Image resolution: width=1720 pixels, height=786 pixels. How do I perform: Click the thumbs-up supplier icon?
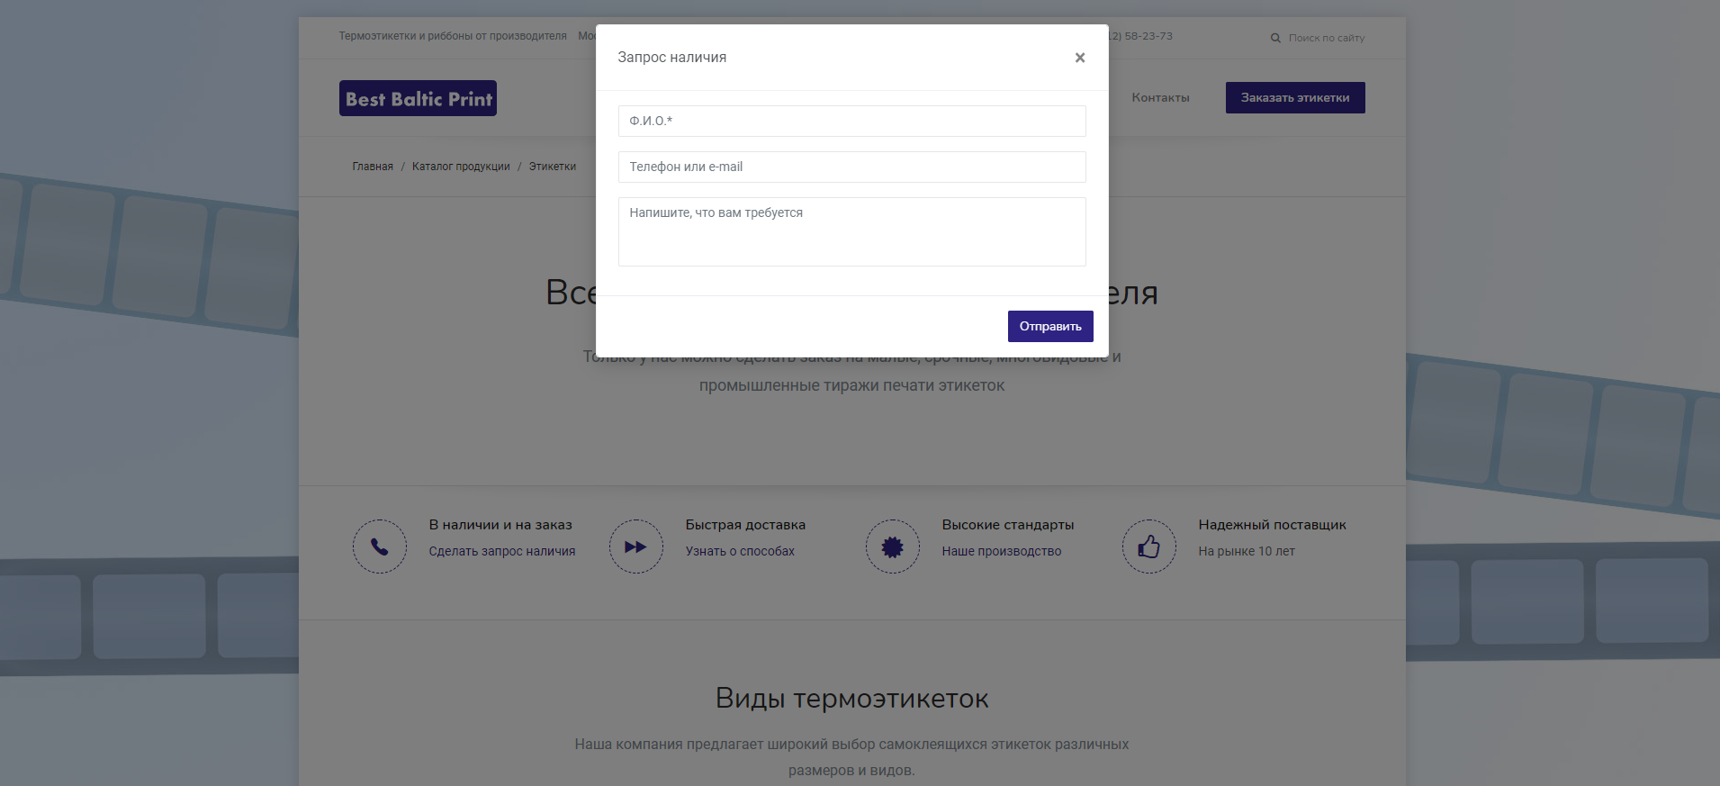tap(1148, 547)
